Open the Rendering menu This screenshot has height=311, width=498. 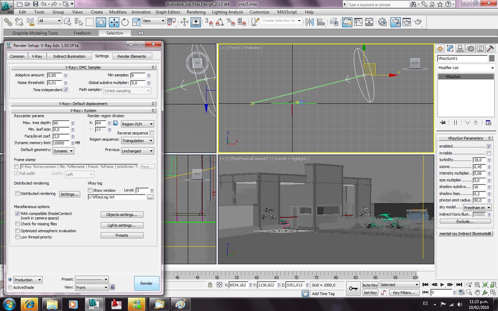[196, 12]
